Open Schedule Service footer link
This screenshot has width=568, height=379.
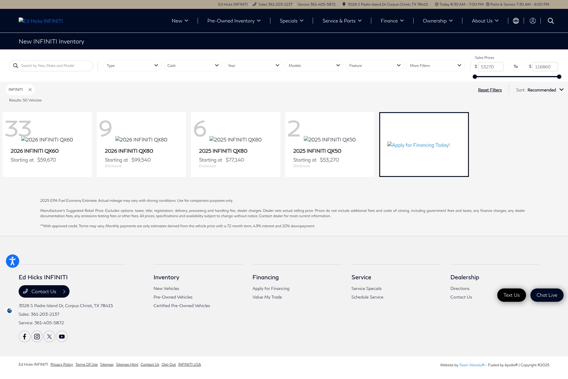click(x=367, y=297)
